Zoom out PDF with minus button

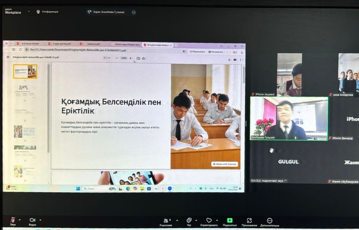(x=117, y=58)
